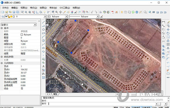The image size is (170, 108).
Task: Click the top blue grip on polyline
Action: click(75, 20)
